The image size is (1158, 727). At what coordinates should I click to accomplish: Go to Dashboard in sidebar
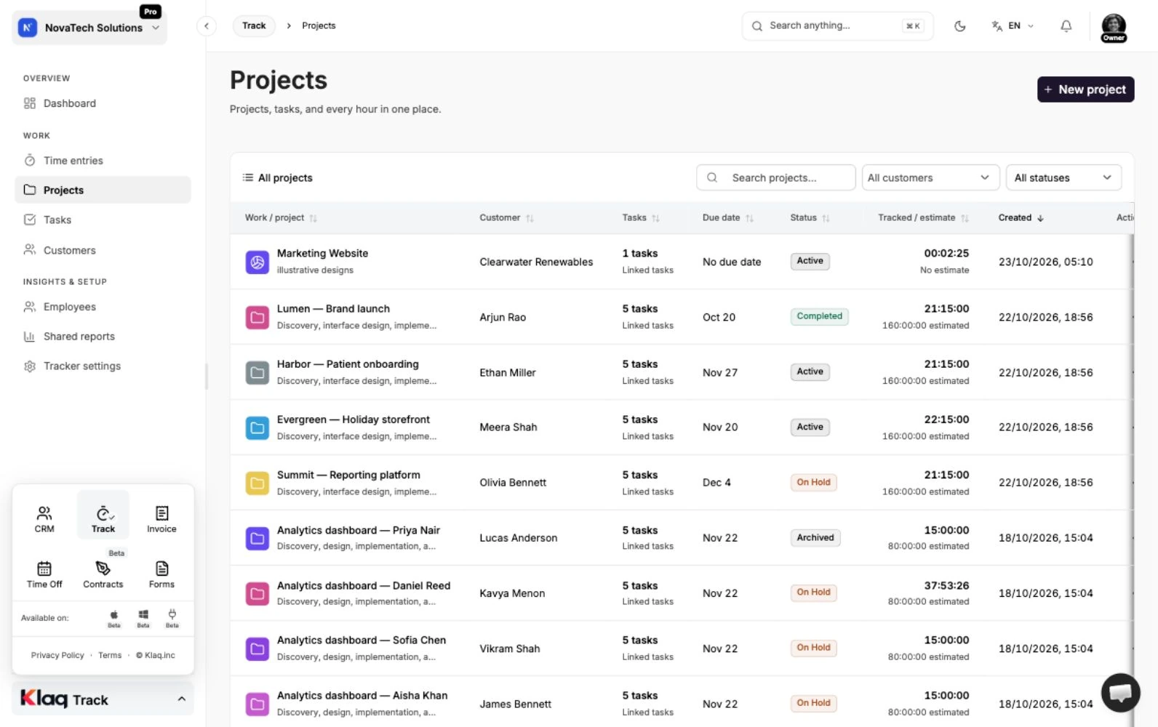pyautogui.click(x=103, y=103)
